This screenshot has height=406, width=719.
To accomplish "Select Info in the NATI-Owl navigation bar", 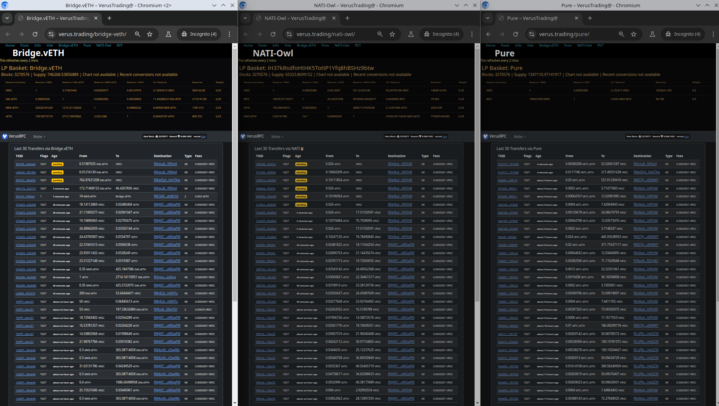I will pos(276,45).
